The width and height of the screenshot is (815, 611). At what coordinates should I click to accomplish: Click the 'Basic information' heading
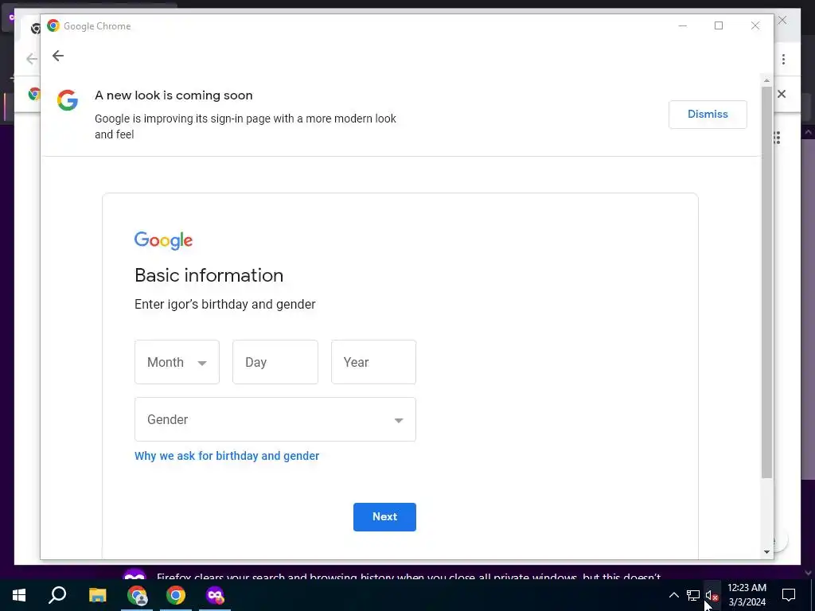209,275
